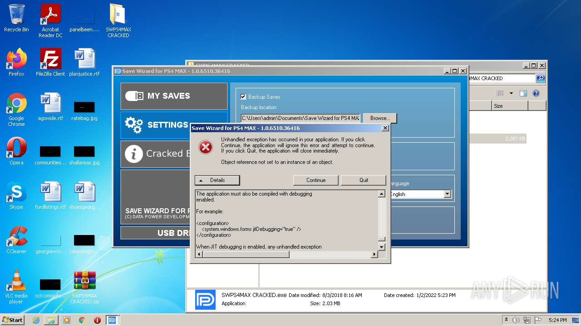Screen dimensions: 581x326
Task: Select shallareas.jpg desktop file
Action: (84, 154)
